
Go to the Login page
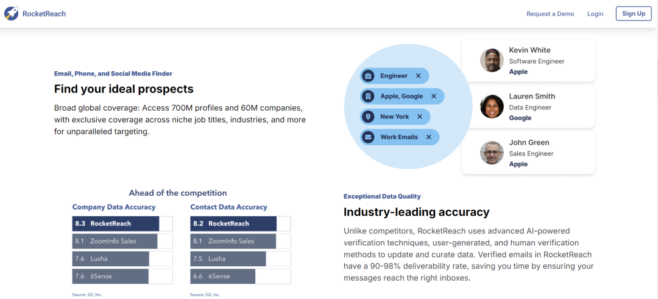[x=595, y=14]
